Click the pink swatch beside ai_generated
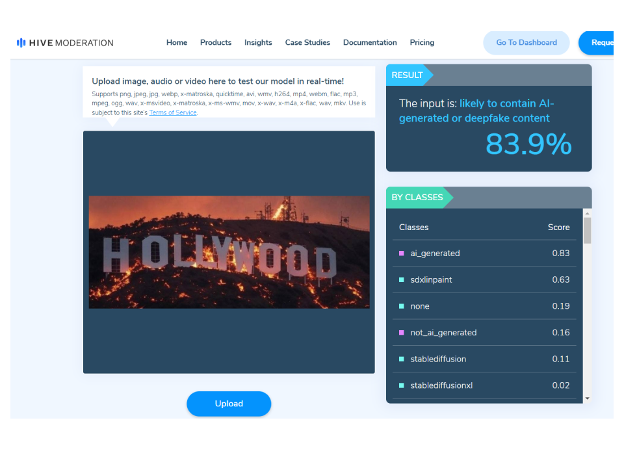The image size is (624, 468). click(402, 253)
